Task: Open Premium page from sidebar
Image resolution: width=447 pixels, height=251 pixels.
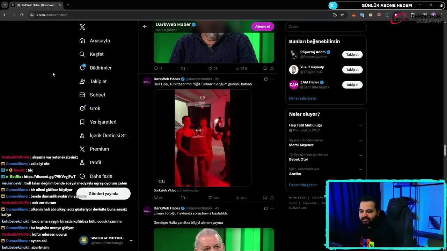Action: 94,149
